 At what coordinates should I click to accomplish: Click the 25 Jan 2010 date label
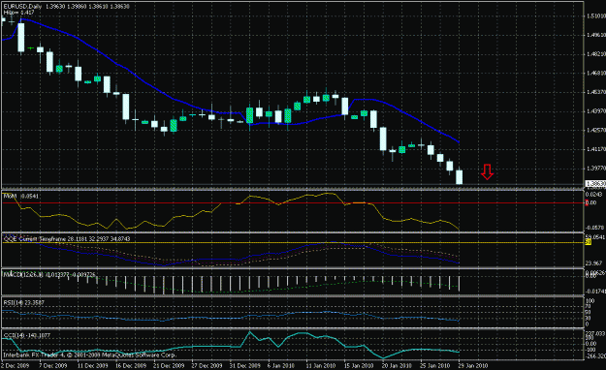[x=434, y=365]
